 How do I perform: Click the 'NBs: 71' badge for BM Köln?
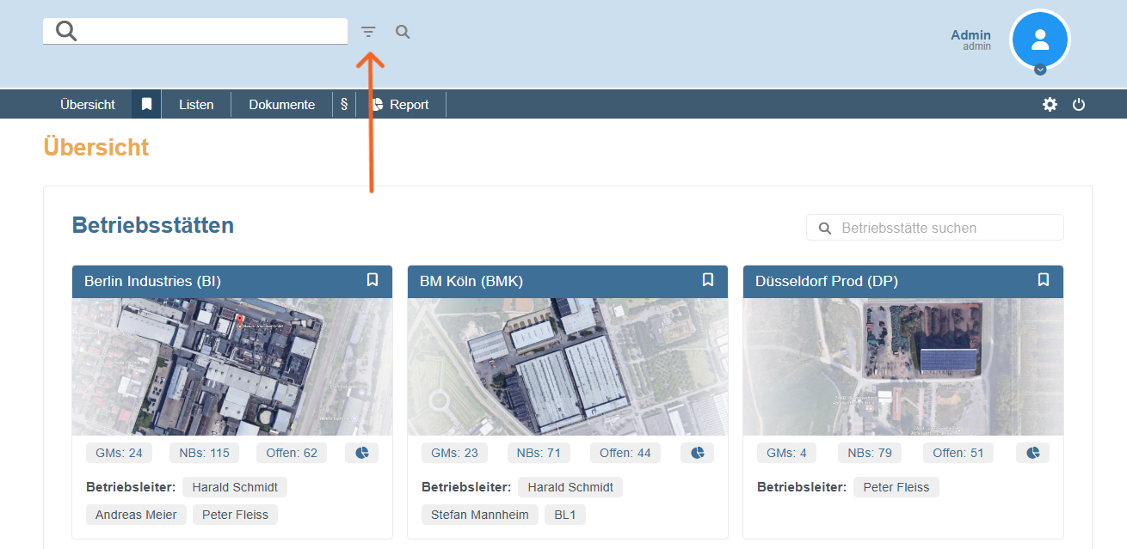[539, 453]
